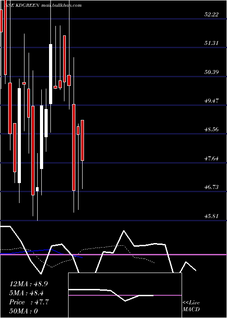Viewport: 227px width, 318px height.
Task: Click inside the Live MACD inset chart
Action: pyautogui.click(x=125, y=295)
